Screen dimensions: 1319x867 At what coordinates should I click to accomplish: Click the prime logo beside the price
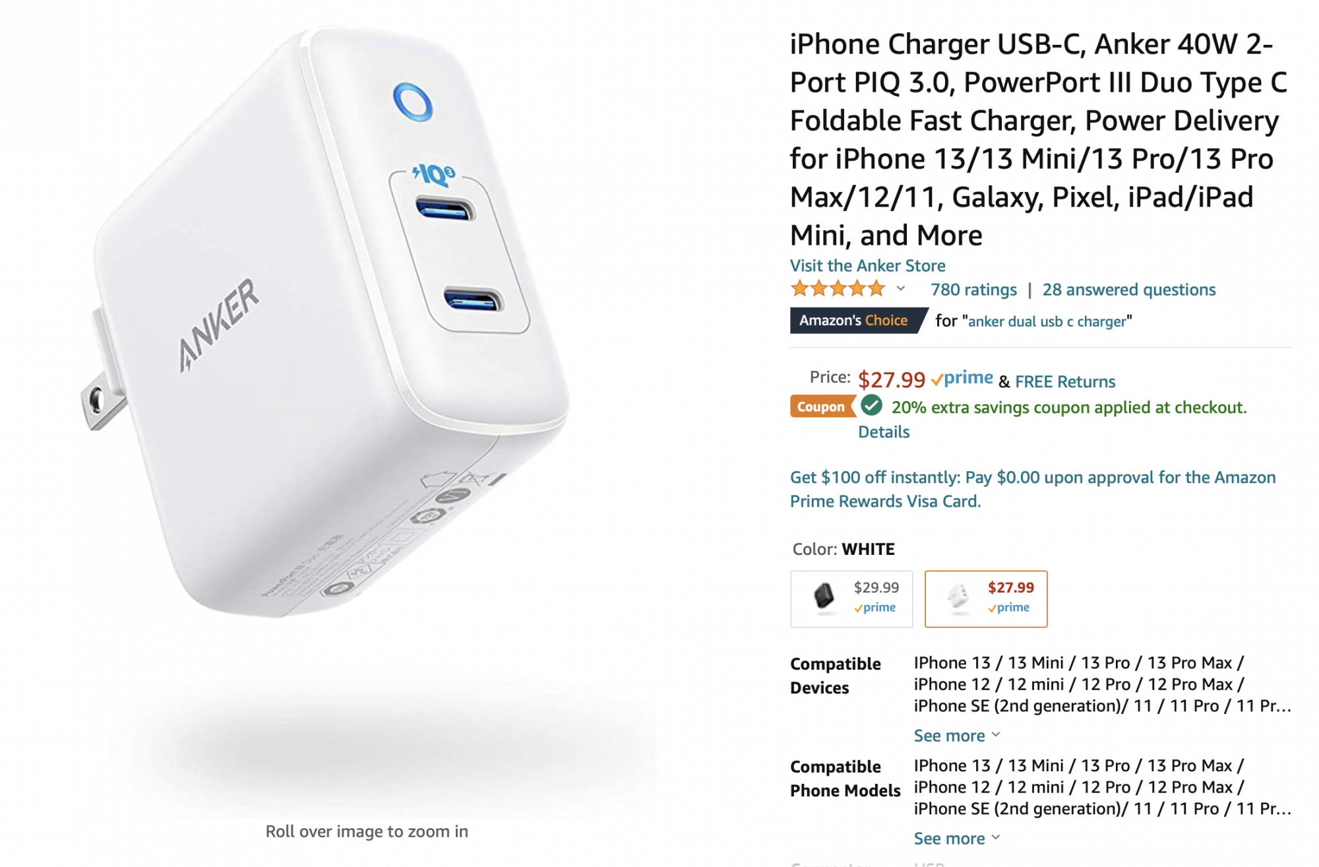click(962, 378)
